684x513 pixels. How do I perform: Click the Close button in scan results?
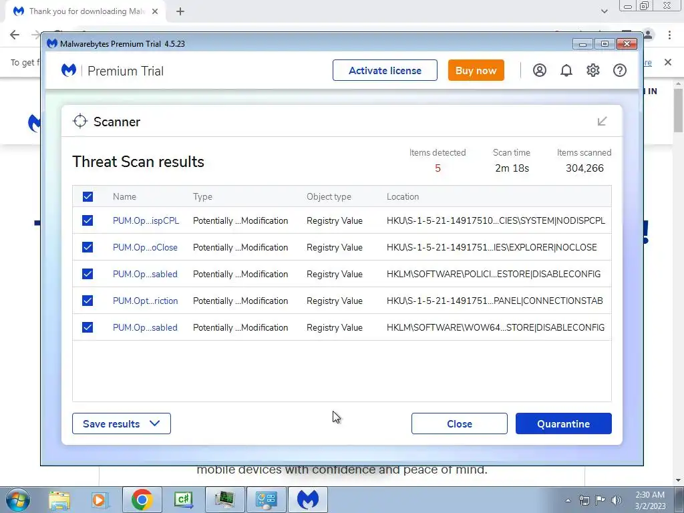(460, 423)
